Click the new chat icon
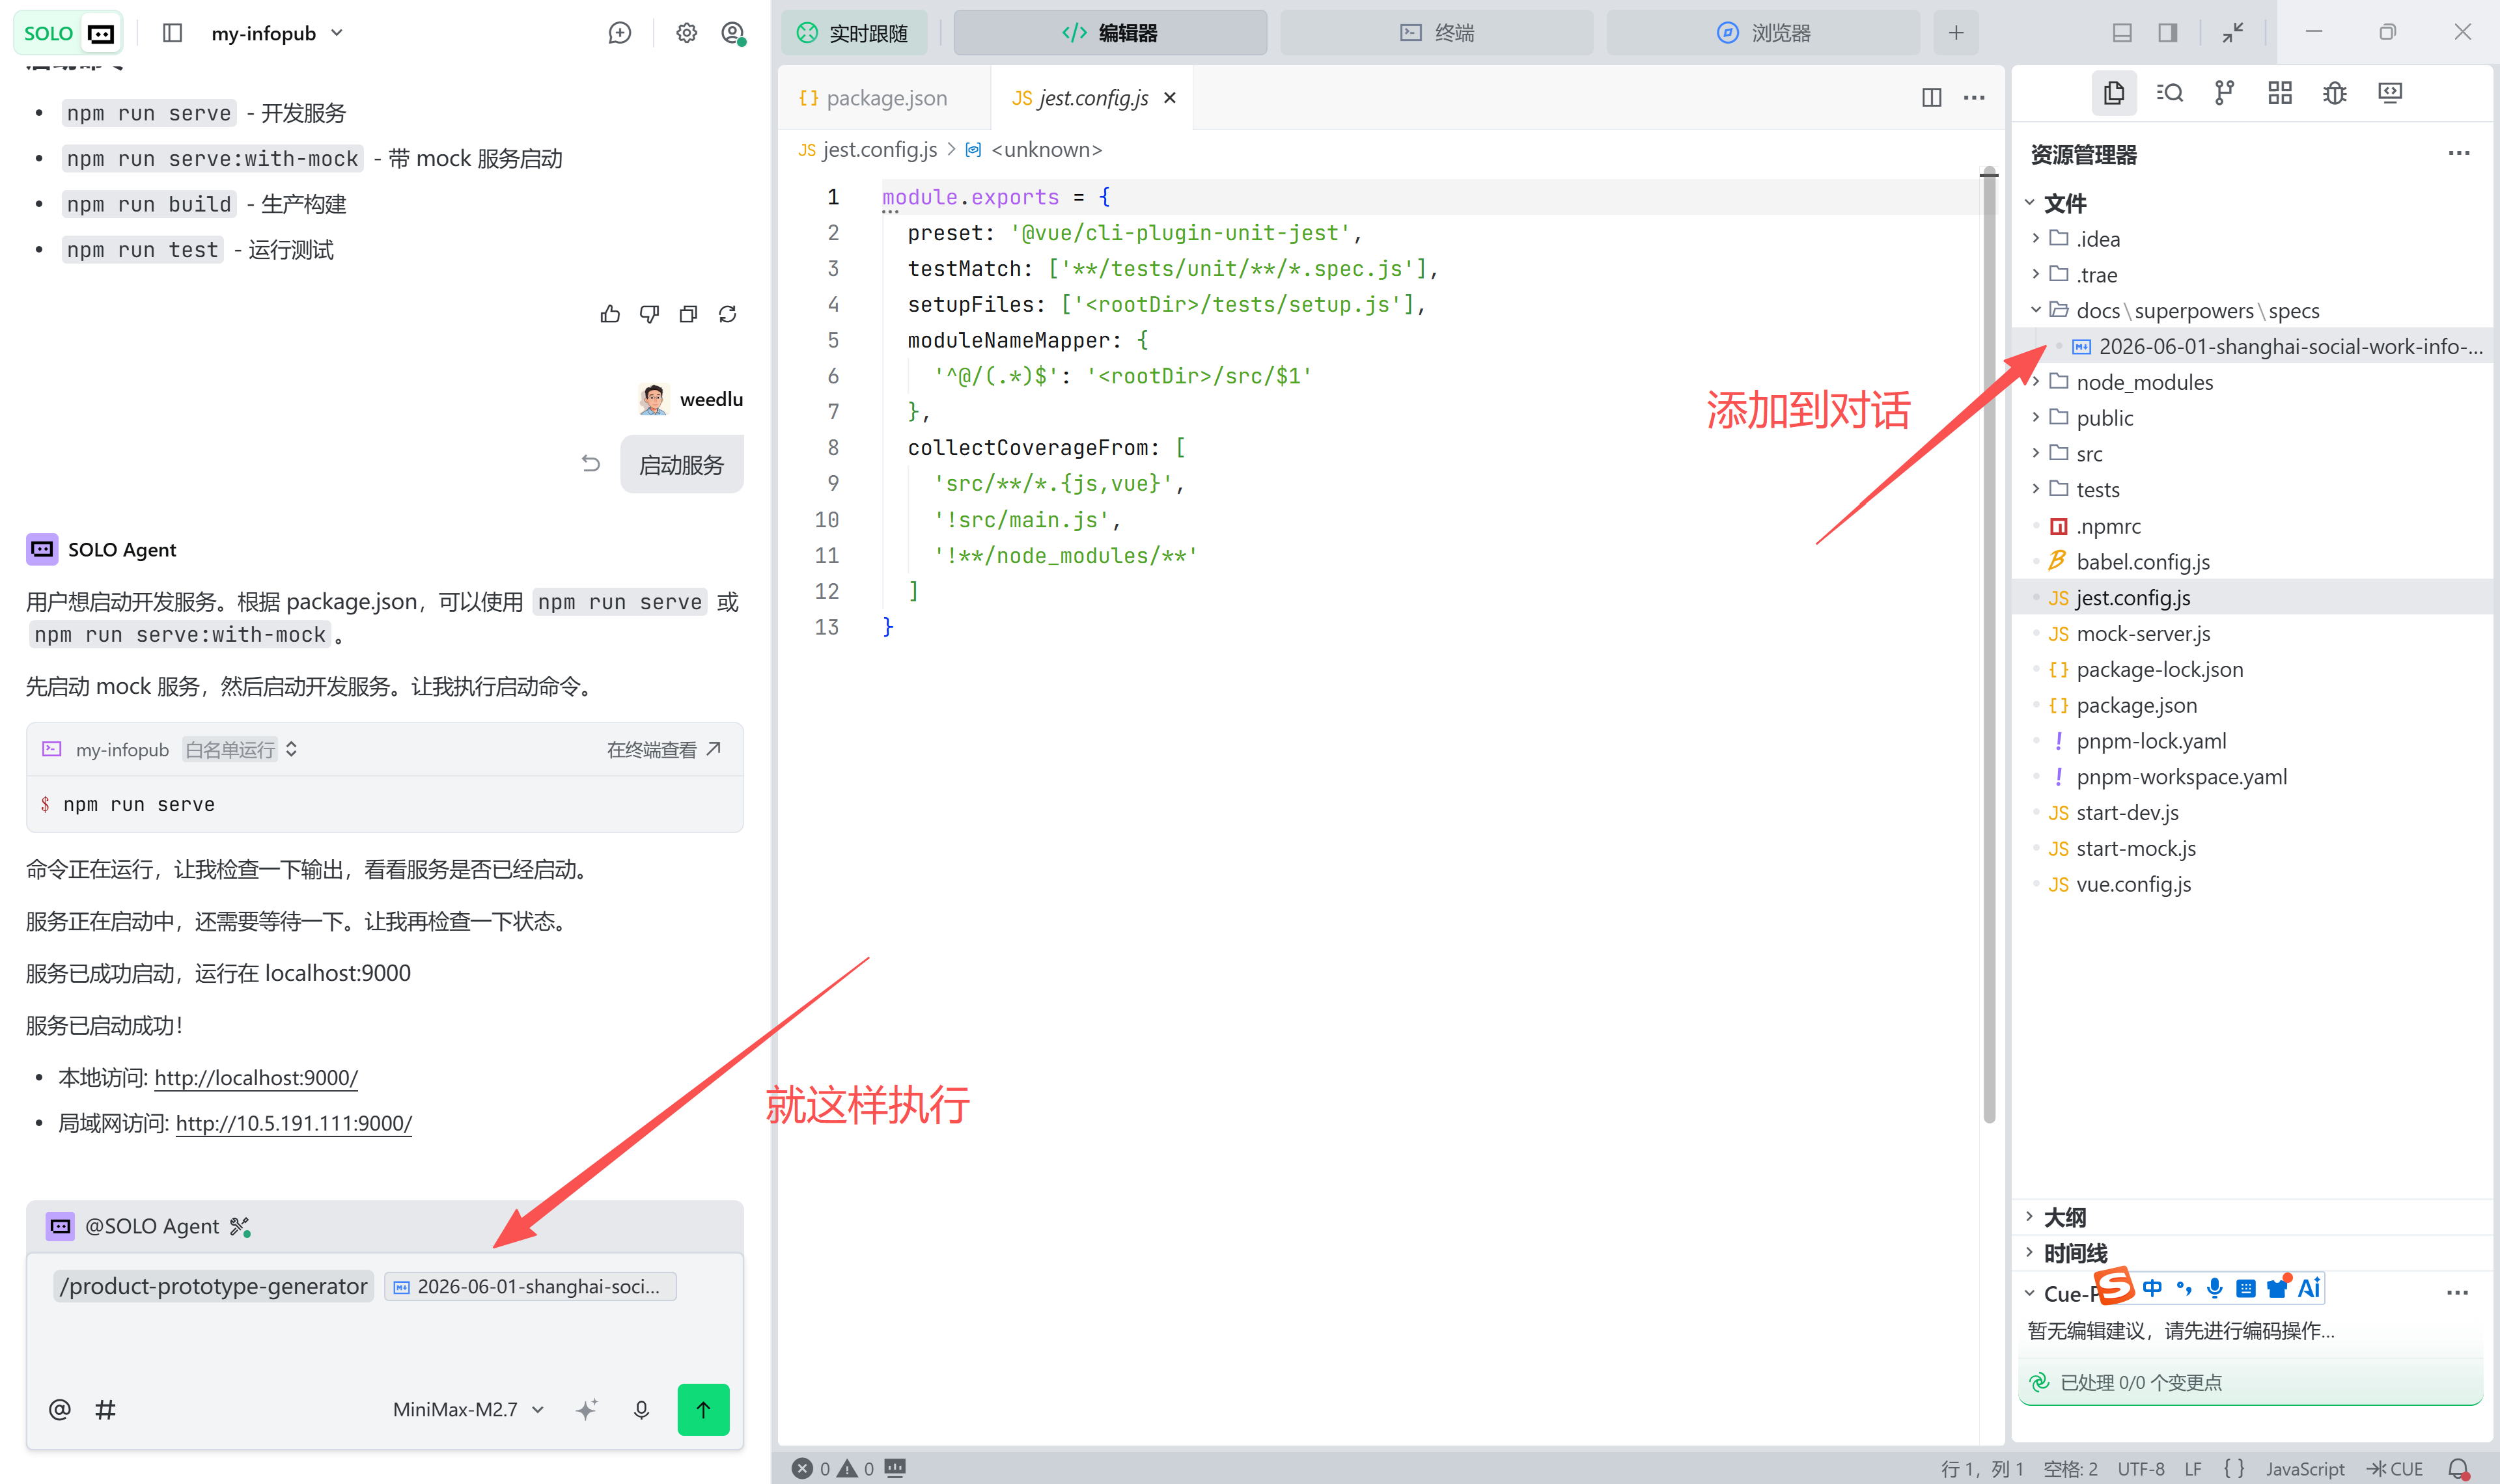Screen dimensions: 2500x1484 [x=620, y=33]
